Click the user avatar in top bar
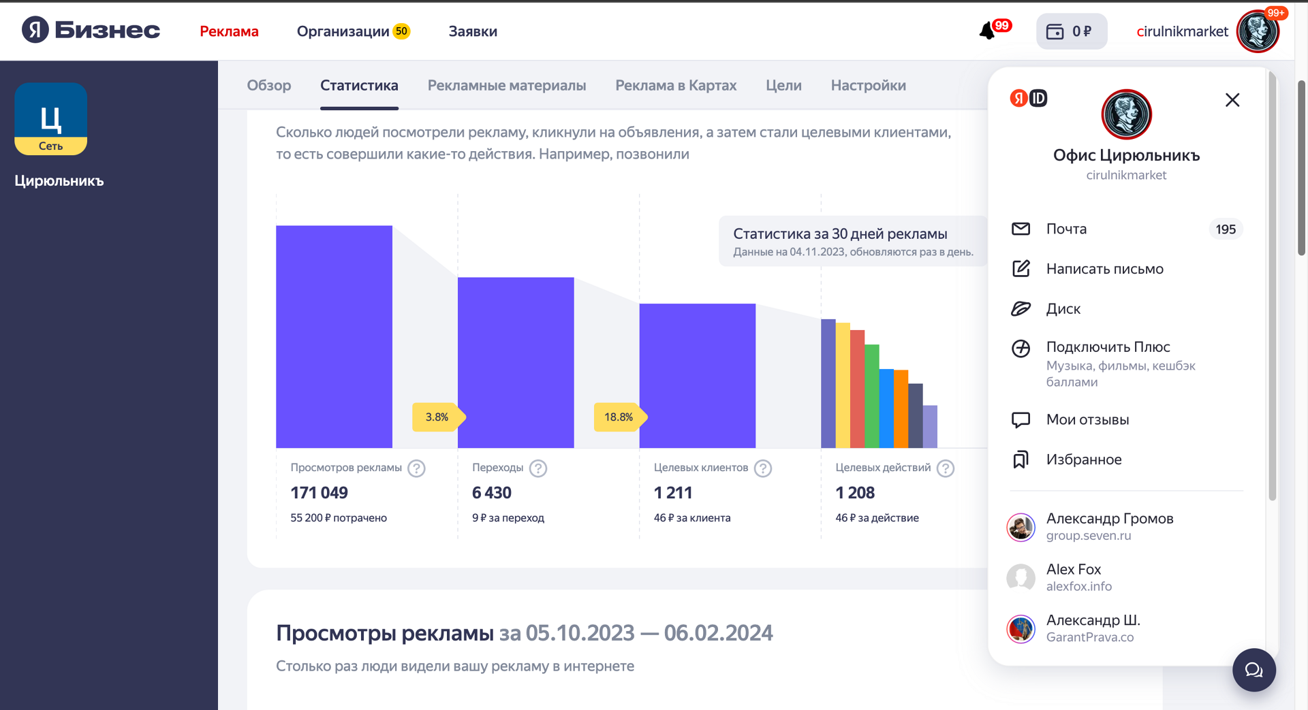This screenshot has width=1308, height=710. (x=1258, y=31)
